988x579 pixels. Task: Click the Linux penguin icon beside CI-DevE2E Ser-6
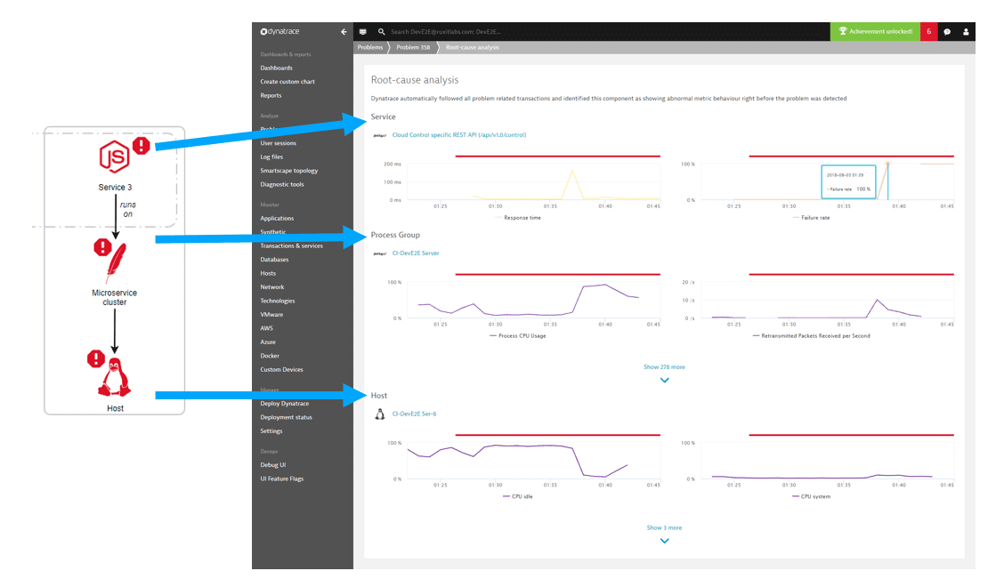pos(380,414)
